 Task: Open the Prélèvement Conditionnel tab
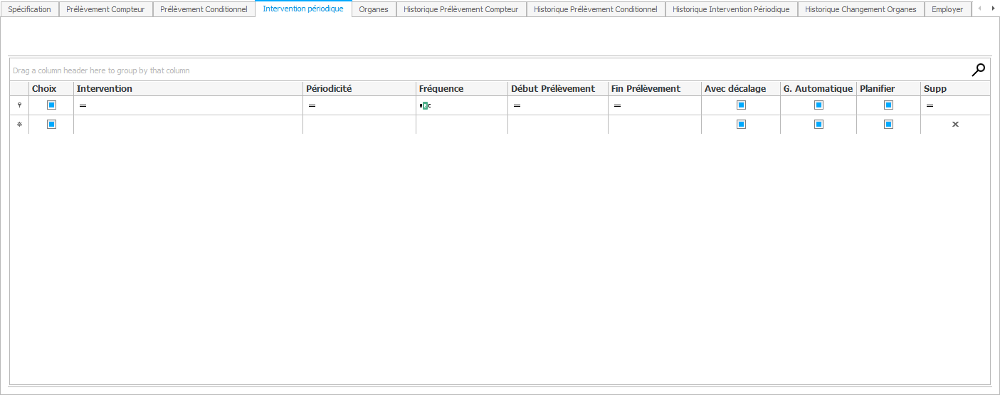point(204,9)
